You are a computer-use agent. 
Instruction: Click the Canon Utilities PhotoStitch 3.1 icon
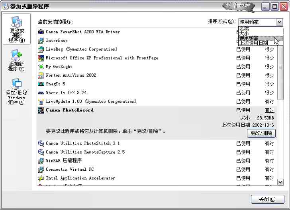click(41, 143)
